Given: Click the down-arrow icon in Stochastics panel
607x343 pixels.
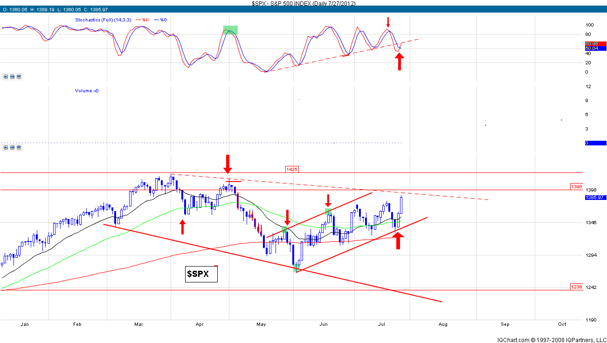Looking at the screenshot, I should click(19, 77).
